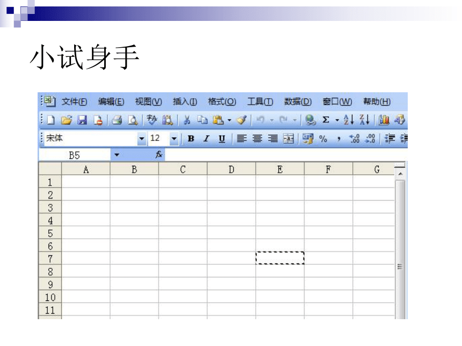This screenshot has width=462, height=346.
Task: Cut selection with the scissors icon
Action: click(x=187, y=120)
